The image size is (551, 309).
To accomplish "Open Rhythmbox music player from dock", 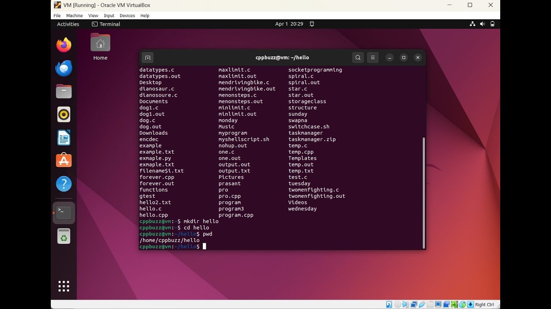I will coord(64,114).
